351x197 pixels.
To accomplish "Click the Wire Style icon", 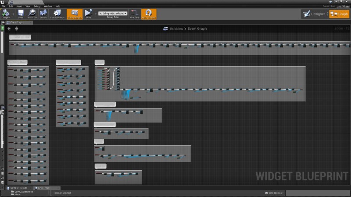I will point(135,14).
